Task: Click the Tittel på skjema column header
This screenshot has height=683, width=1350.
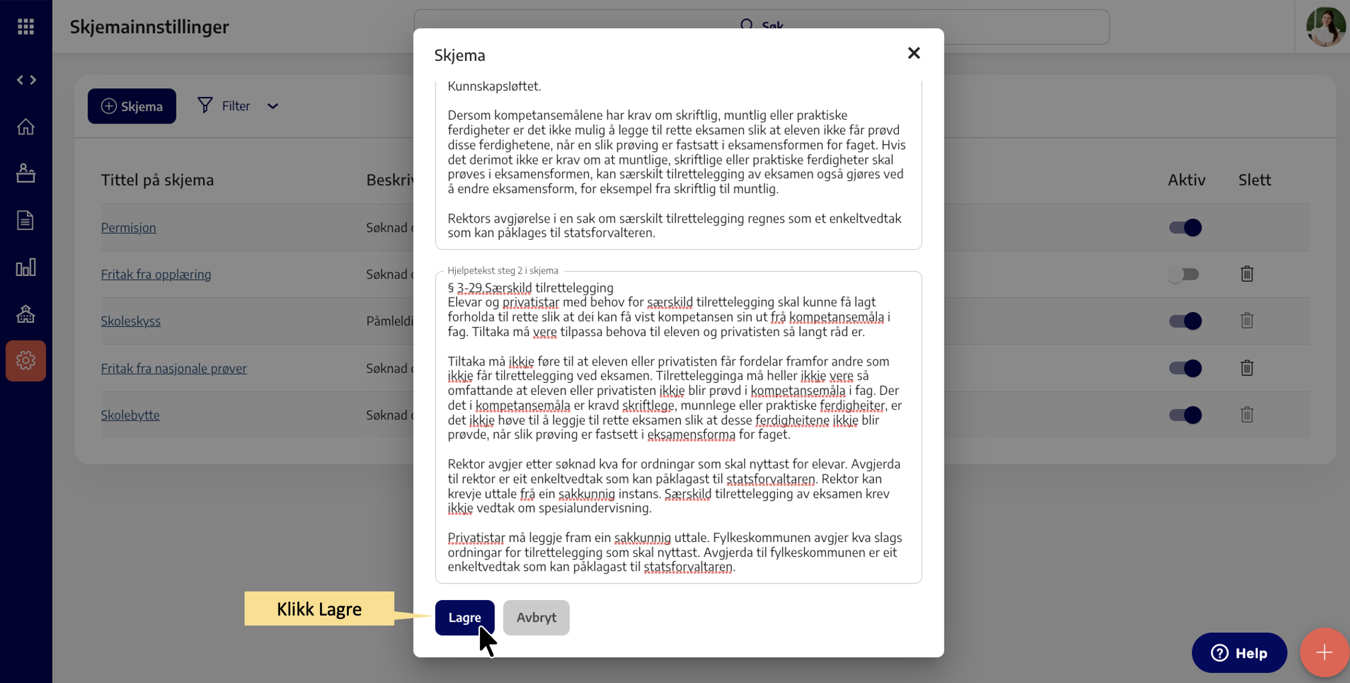Action: point(157,180)
